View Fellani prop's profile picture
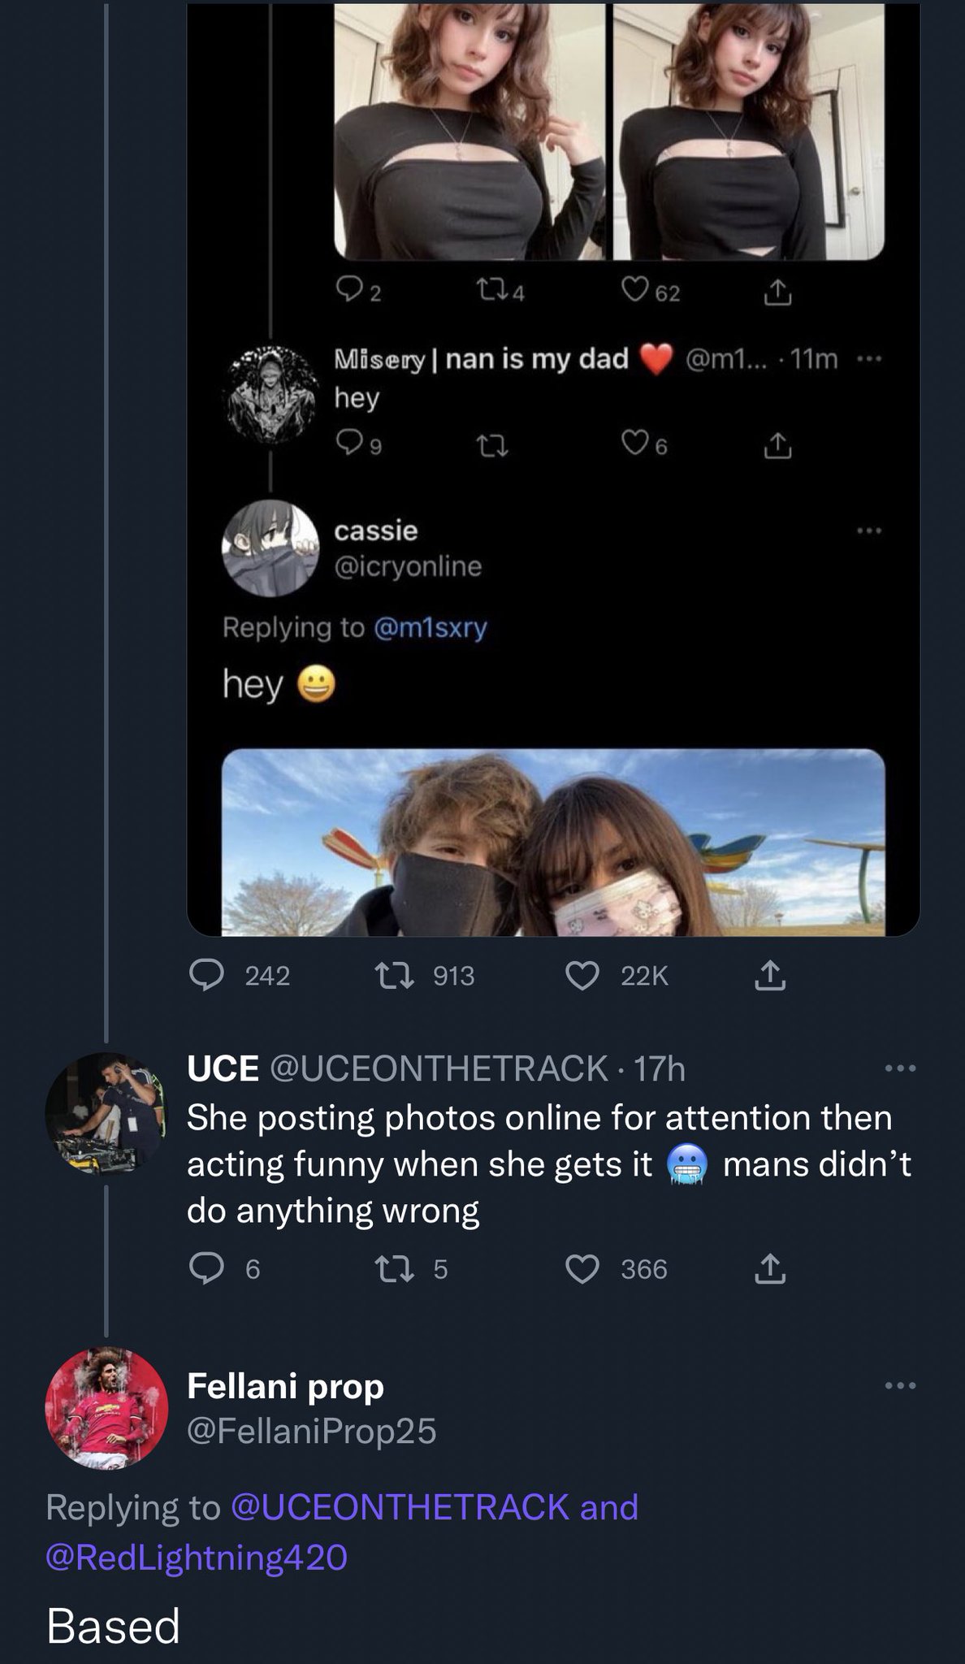Image resolution: width=965 pixels, height=1664 pixels. 106,1408
